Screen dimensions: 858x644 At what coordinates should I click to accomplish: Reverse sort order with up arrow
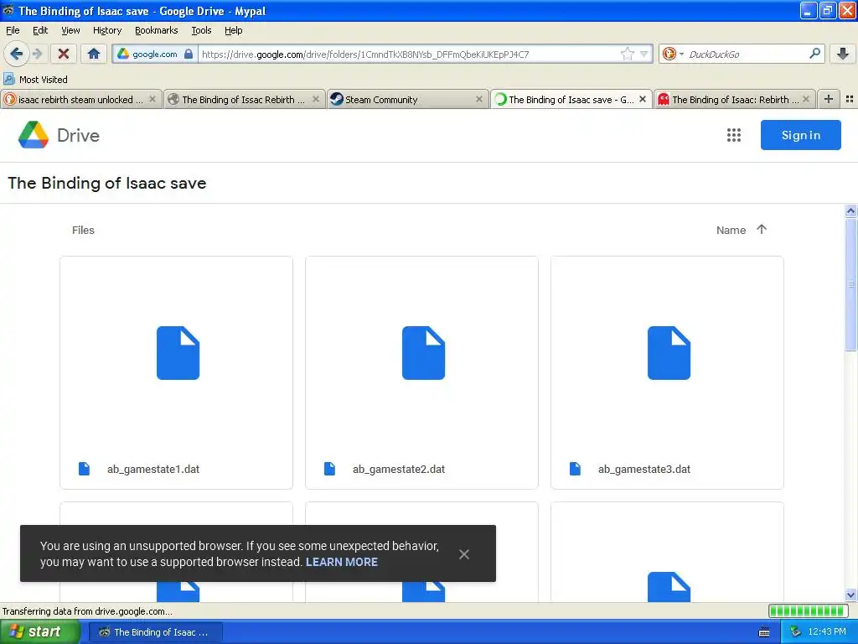coord(761,230)
